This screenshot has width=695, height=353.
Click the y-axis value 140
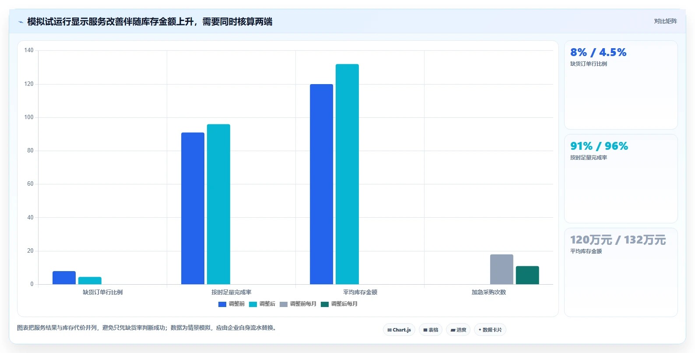(x=29, y=50)
